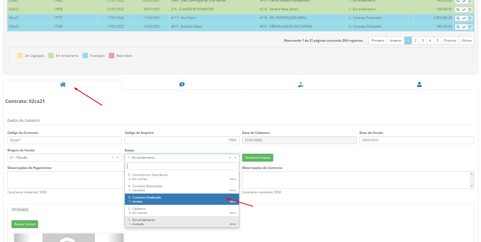The height and width of the screenshot is (242, 481).
Task: Click checkmark icon for contract 02cb21
Action: [464, 9]
